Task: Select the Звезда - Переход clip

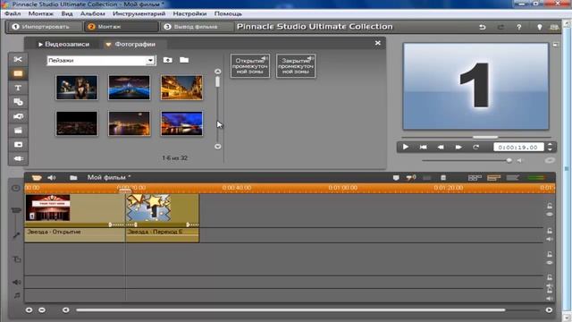Action: (x=163, y=217)
